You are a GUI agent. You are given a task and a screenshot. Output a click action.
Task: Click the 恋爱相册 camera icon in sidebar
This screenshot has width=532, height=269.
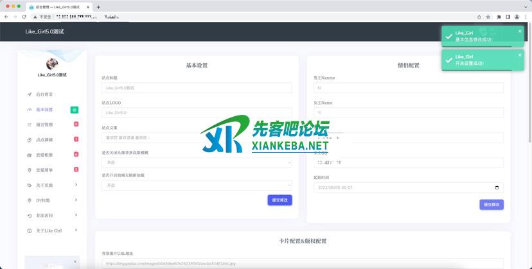(29, 155)
